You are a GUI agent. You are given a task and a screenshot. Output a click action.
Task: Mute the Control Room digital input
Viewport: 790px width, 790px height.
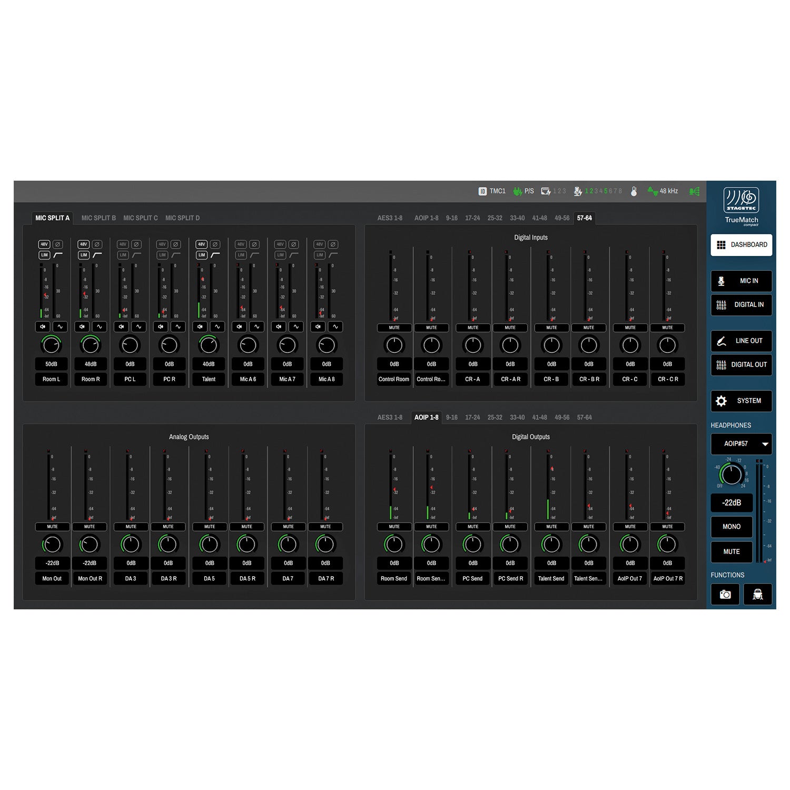pos(394,328)
